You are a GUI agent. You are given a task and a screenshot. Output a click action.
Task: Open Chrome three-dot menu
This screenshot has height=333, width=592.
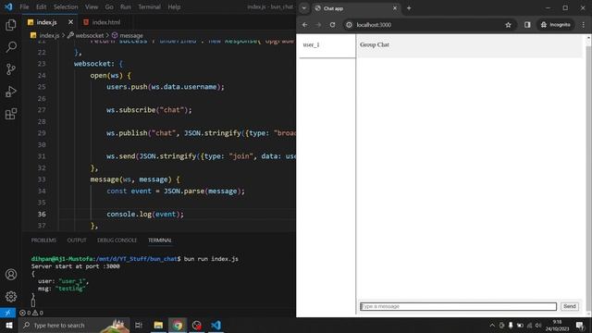(584, 25)
